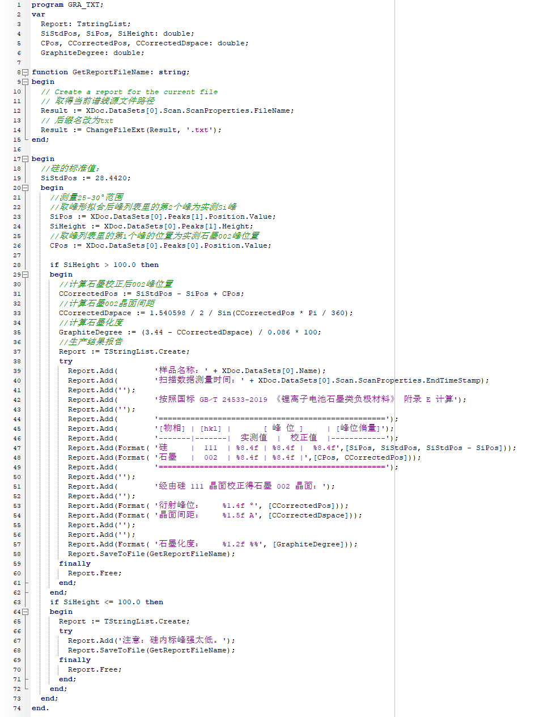
Task: Collapse the main begin block fold at line 17
Action: pos(26,159)
